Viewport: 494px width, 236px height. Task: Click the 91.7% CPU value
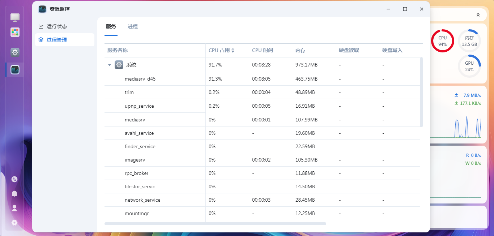tap(215, 65)
